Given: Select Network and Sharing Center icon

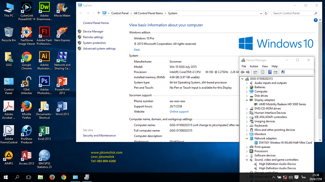Looking at the screenshot, I should 62,60.
